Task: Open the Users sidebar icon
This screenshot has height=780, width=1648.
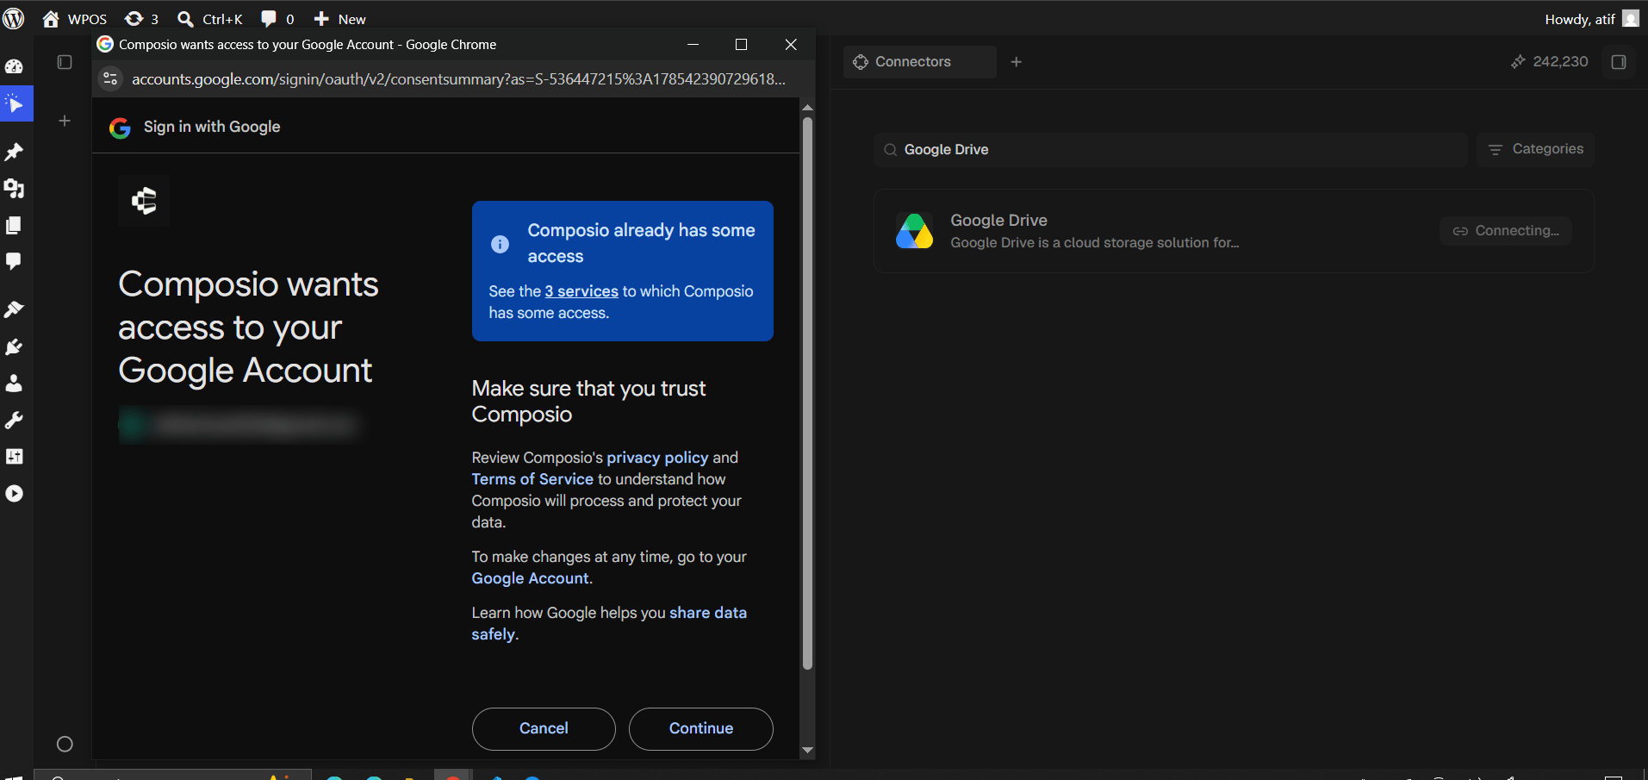Action: pyautogui.click(x=15, y=384)
